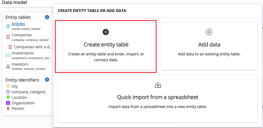Click the company_category cube icon
The image size is (263, 128).
click(8, 92)
